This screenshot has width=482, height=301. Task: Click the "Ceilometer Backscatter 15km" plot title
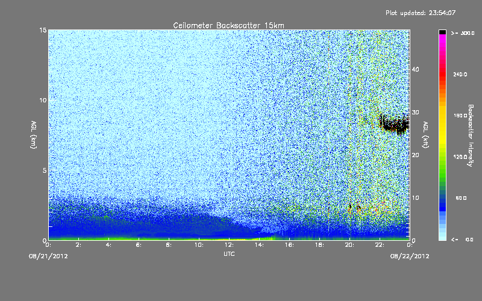228,25
